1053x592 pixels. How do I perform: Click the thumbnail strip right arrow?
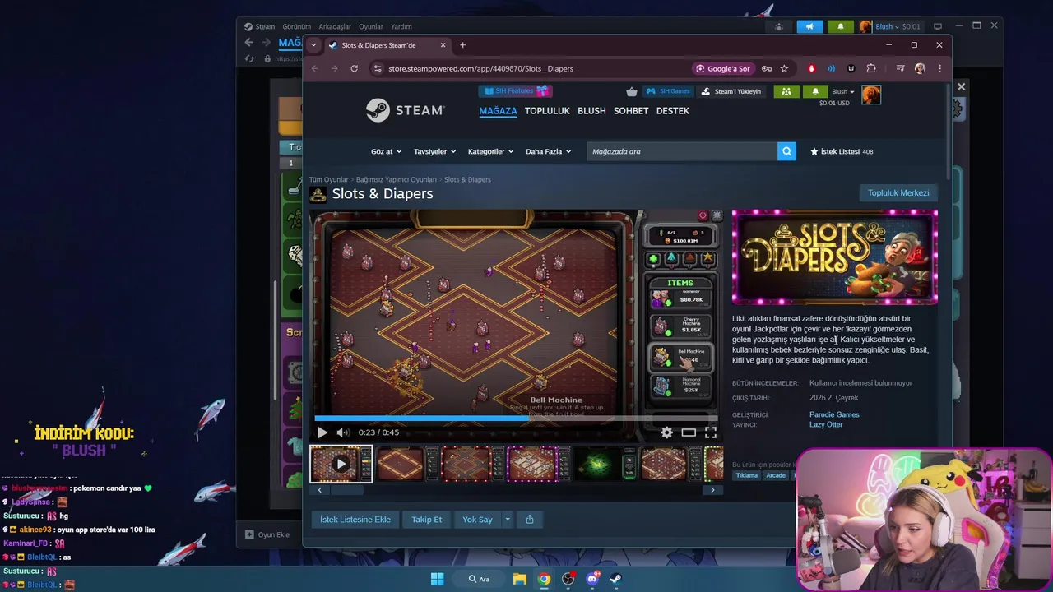tap(712, 490)
